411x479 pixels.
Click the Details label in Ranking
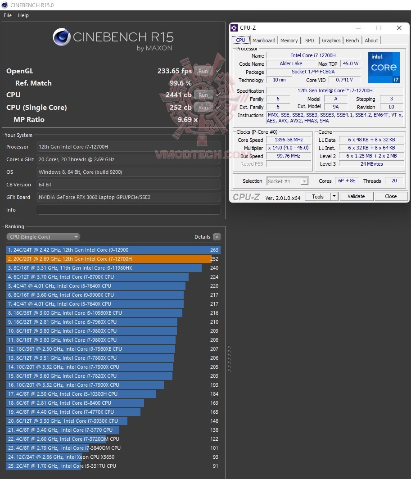click(x=202, y=237)
